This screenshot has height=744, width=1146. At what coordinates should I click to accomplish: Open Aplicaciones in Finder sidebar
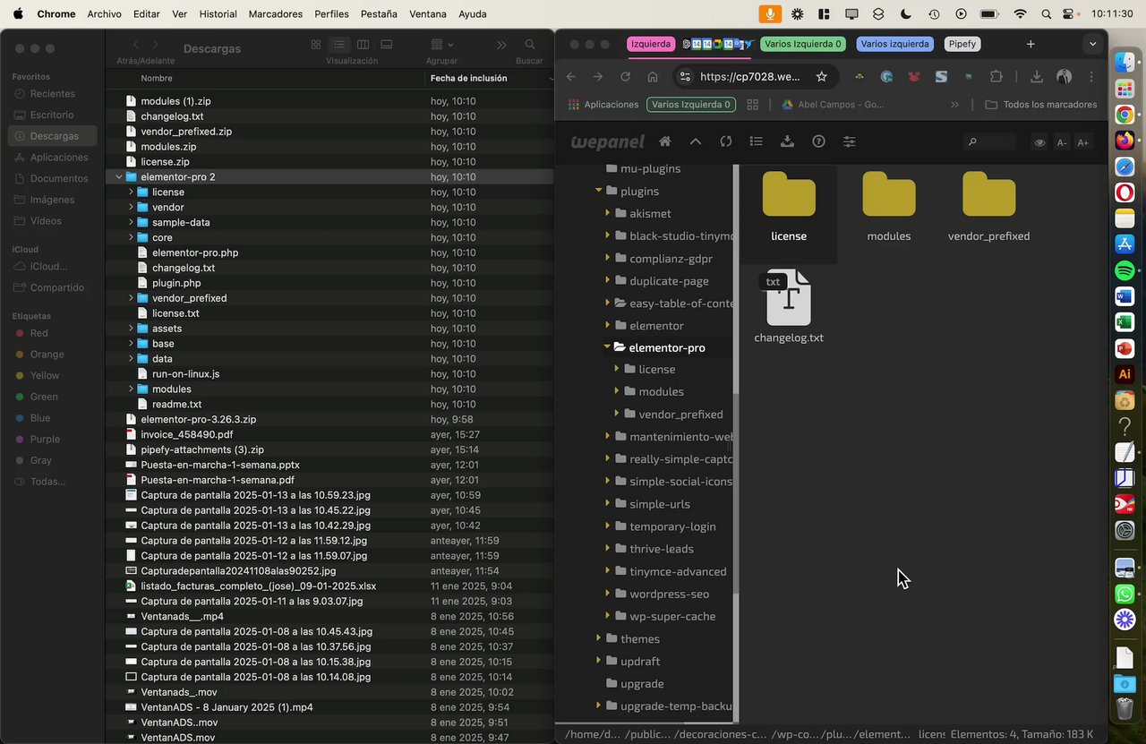tap(52, 158)
